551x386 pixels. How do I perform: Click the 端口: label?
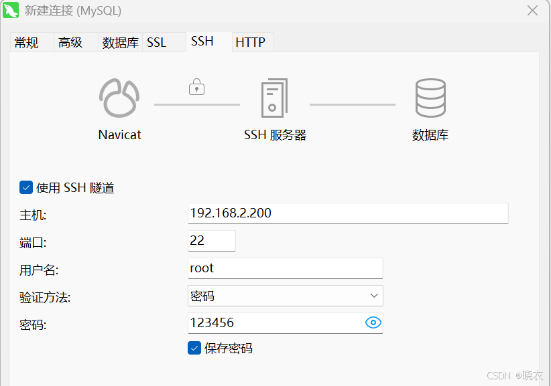[33, 243]
